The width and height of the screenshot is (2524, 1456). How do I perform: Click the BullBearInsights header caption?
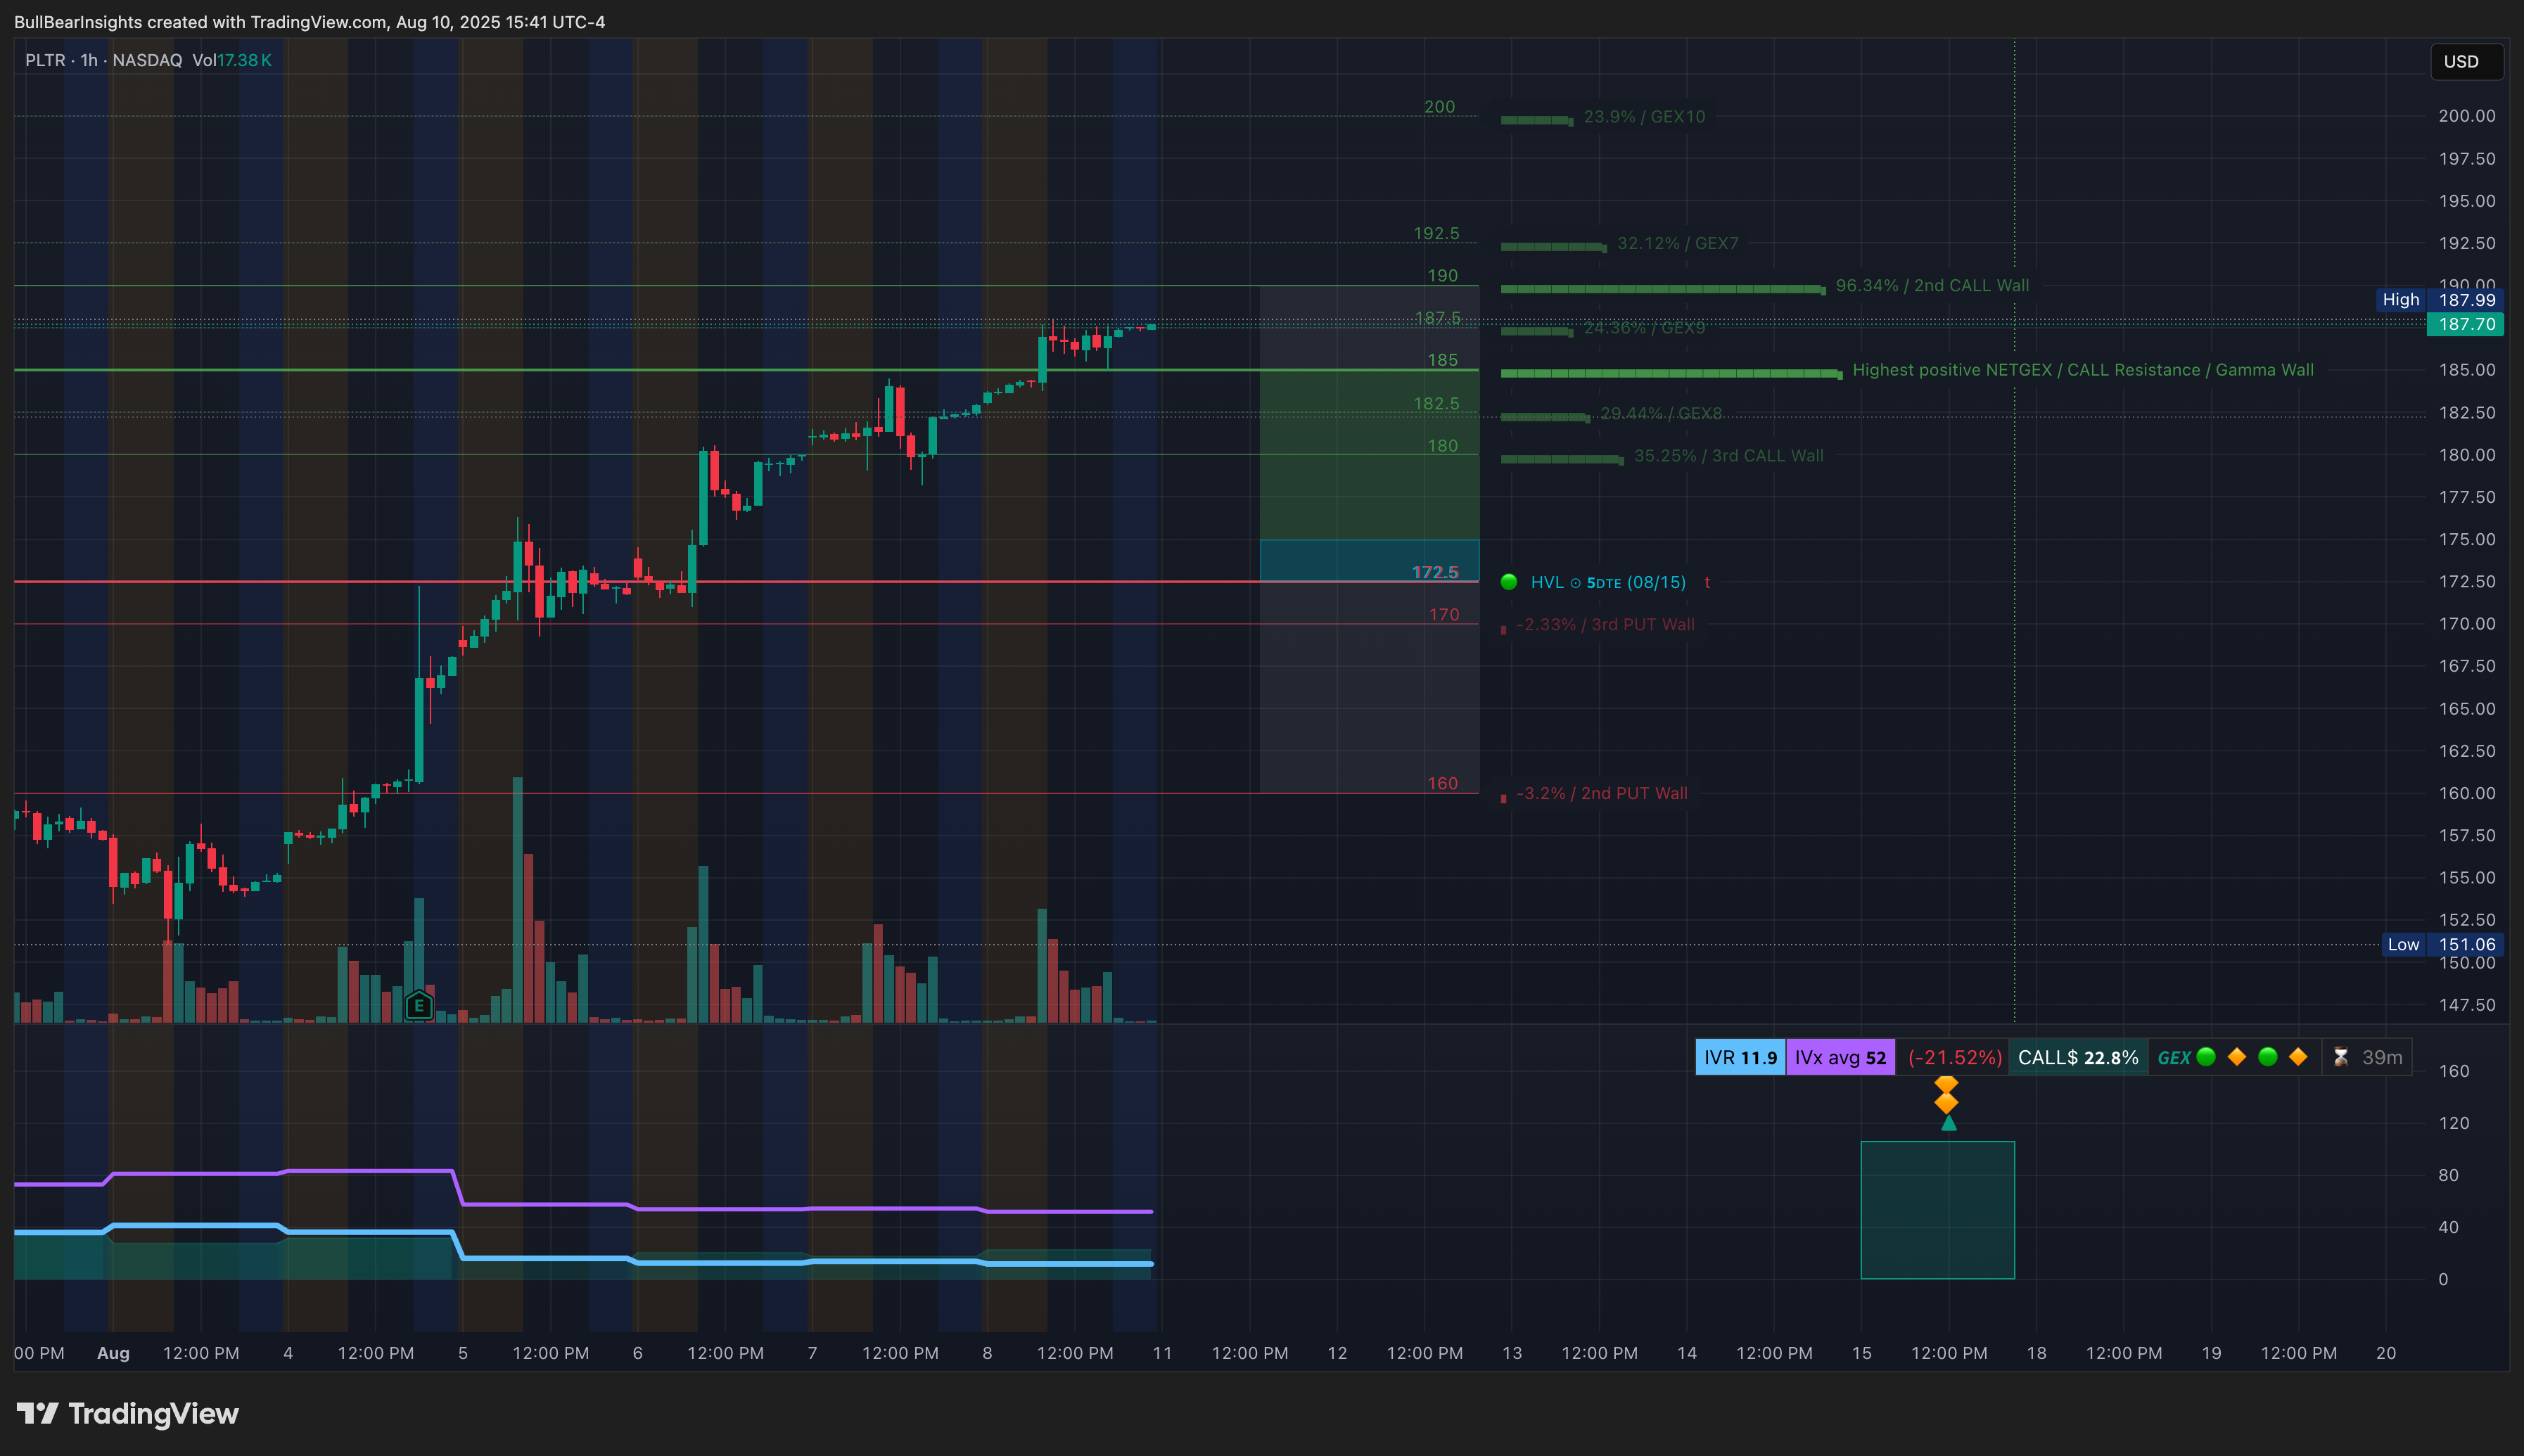coord(310,22)
